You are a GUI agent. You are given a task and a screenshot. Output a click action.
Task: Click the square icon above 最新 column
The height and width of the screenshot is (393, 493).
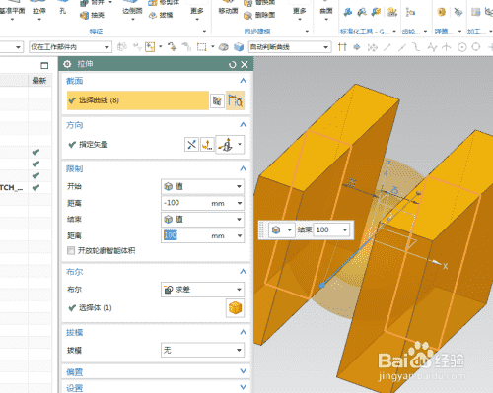(x=44, y=65)
